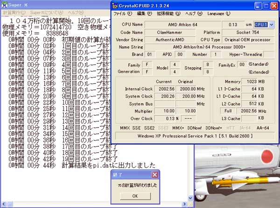
Task: Click the Full L2 cache speed label
Action: tap(228, 111)
